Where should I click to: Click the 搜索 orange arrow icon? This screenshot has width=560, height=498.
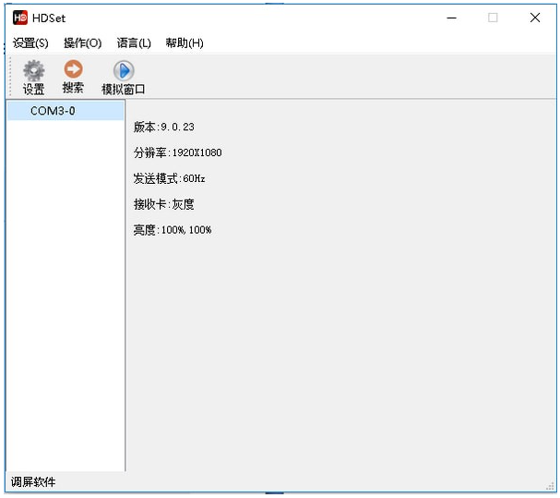point(73,69)
